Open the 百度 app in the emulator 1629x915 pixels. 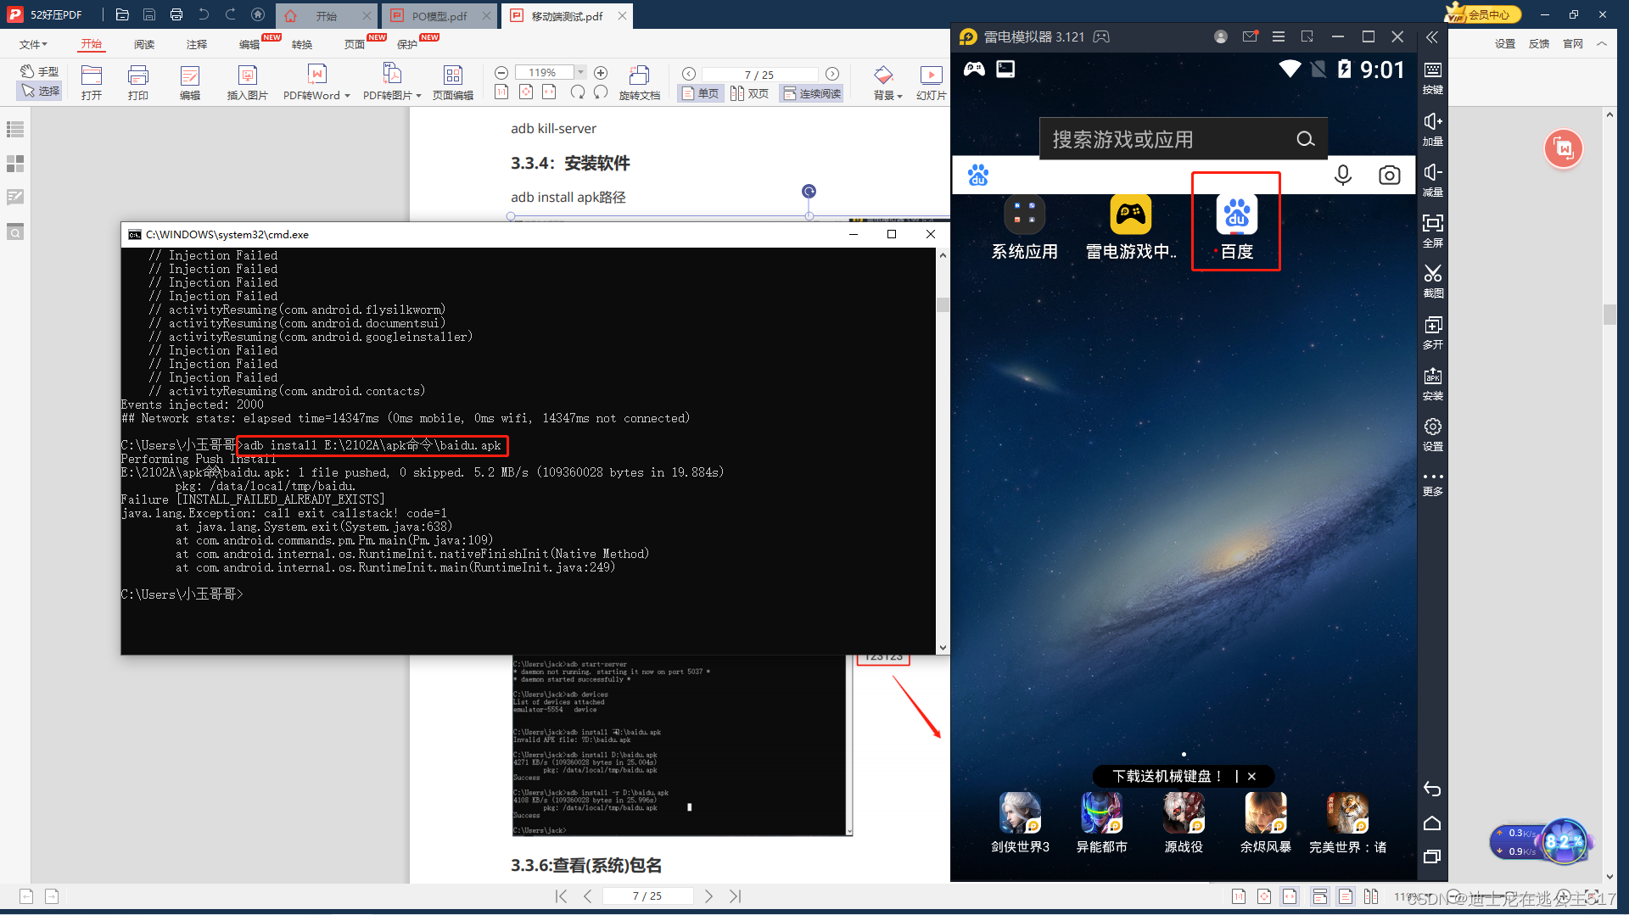point(1236,226)
